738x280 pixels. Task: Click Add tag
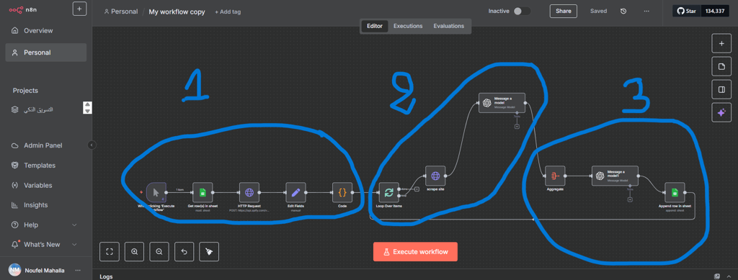[x=228, y=12]
